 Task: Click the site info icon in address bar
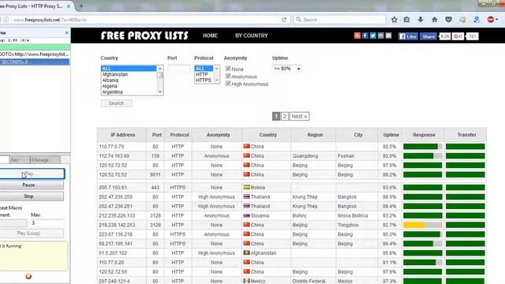click(x=6, y=20)
